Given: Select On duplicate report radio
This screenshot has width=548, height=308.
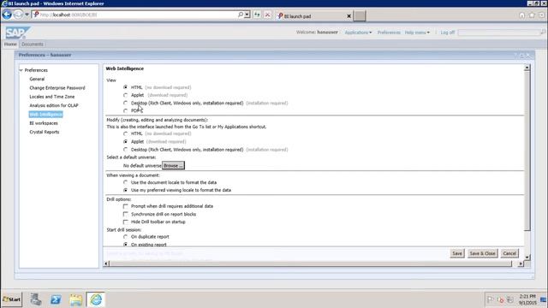Looking at the screenshot, I should coord(126,236).
